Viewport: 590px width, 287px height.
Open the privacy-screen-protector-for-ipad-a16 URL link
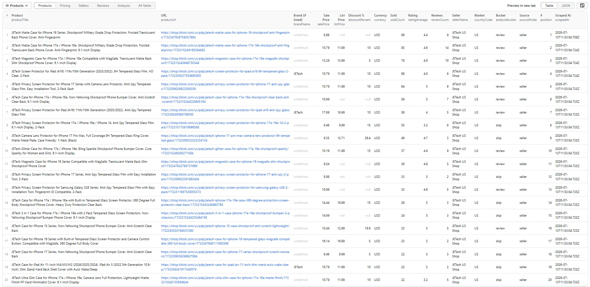[225, 112]
